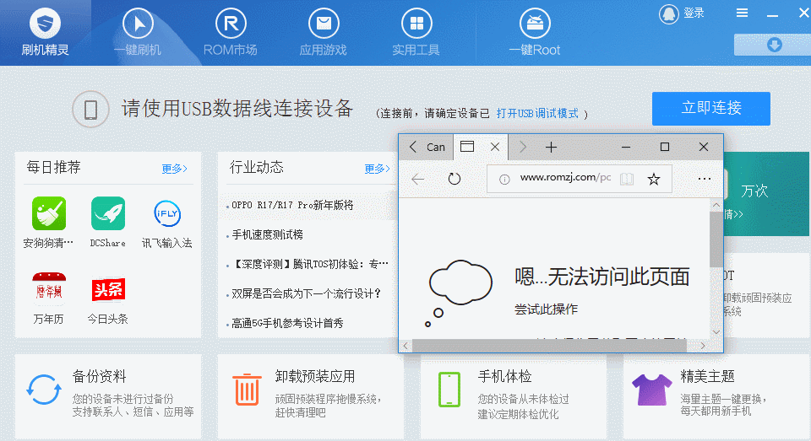Viewport: 811px width, 441px height.
Task: Add page to favorites with star
Action: [654, 180]
